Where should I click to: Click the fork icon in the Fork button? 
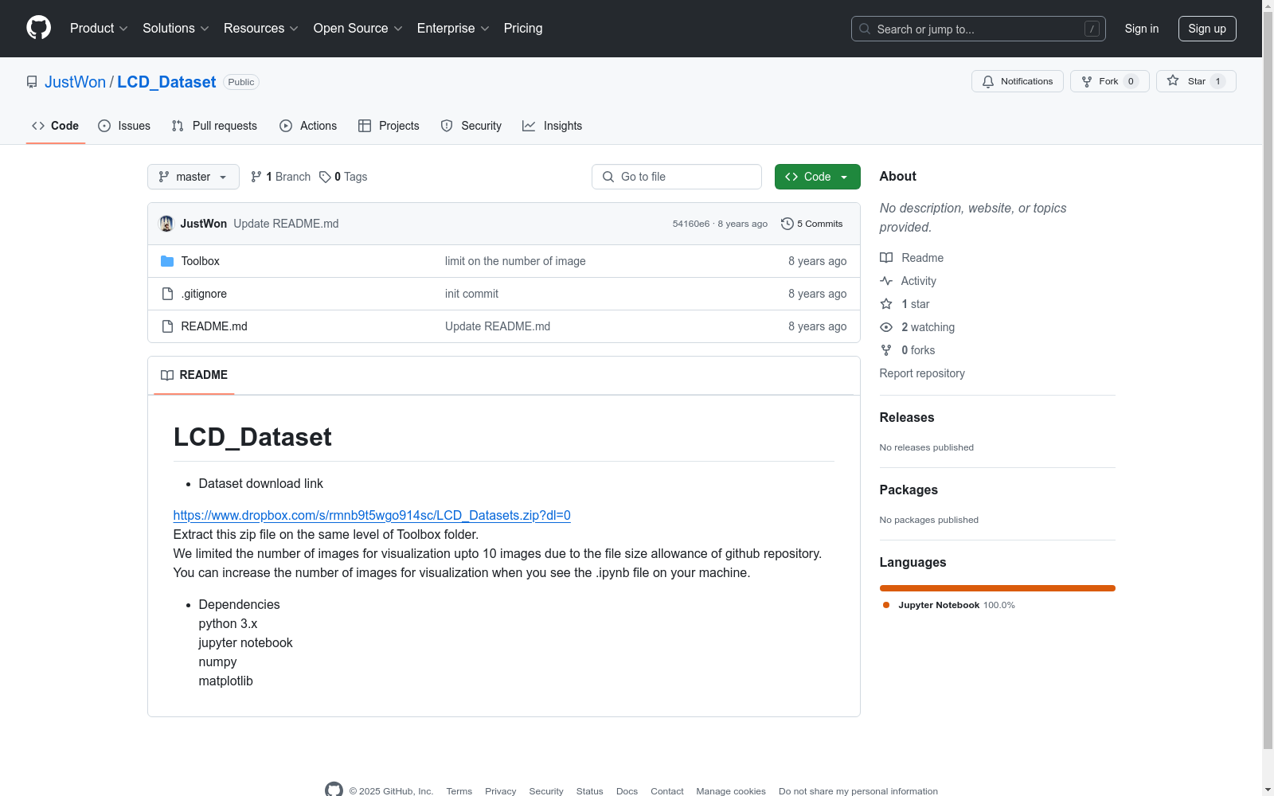coord(1087,81)
